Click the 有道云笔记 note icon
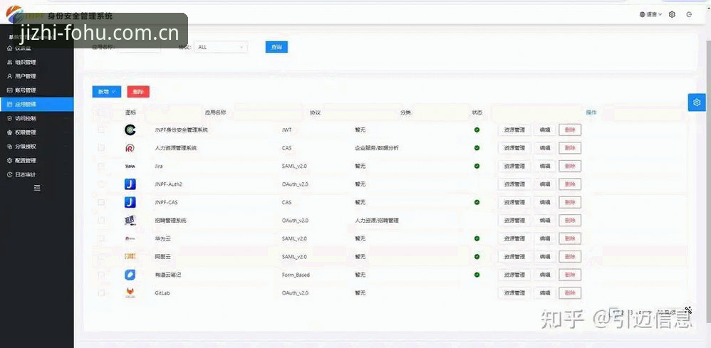This screenshot has width=711, height=348. point(130,275)
